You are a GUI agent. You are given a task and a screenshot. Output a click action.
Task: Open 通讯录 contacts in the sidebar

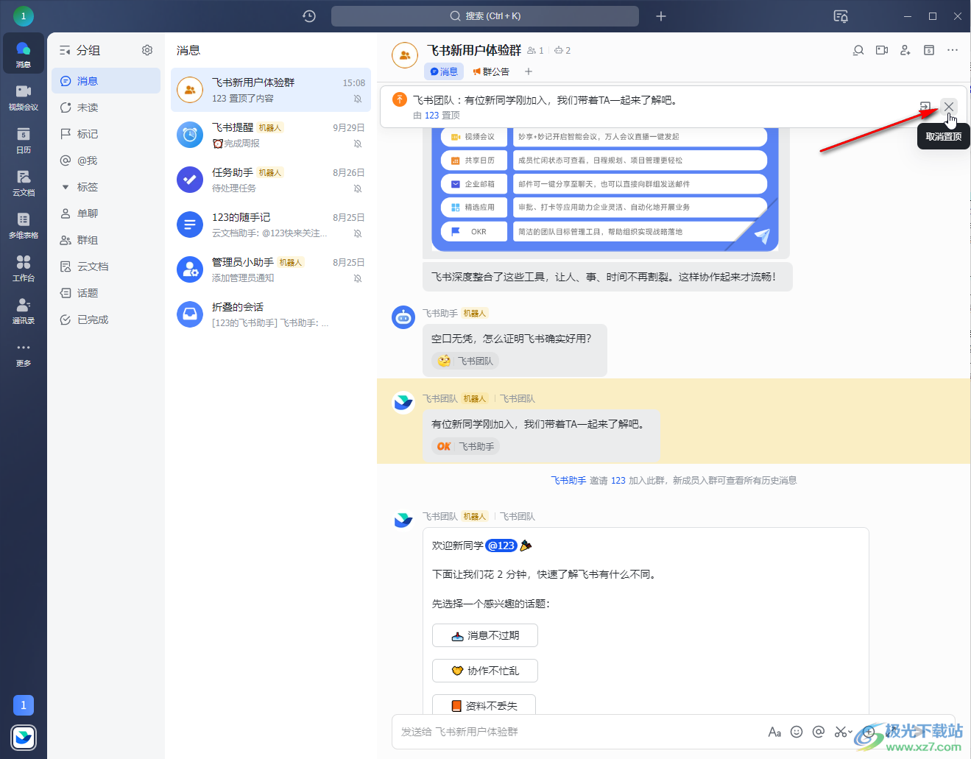[x=24, y=310]
